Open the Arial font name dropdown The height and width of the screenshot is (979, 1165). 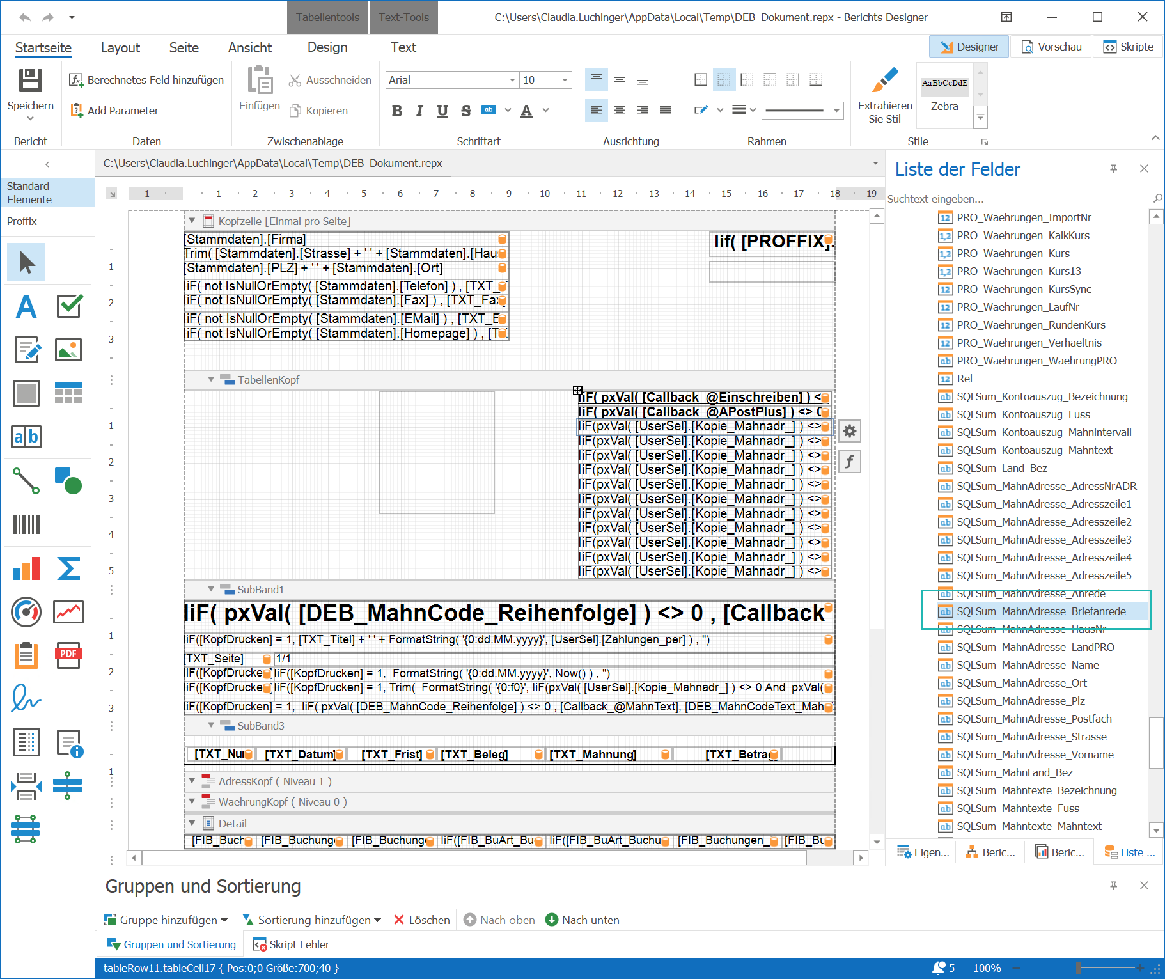513,80
